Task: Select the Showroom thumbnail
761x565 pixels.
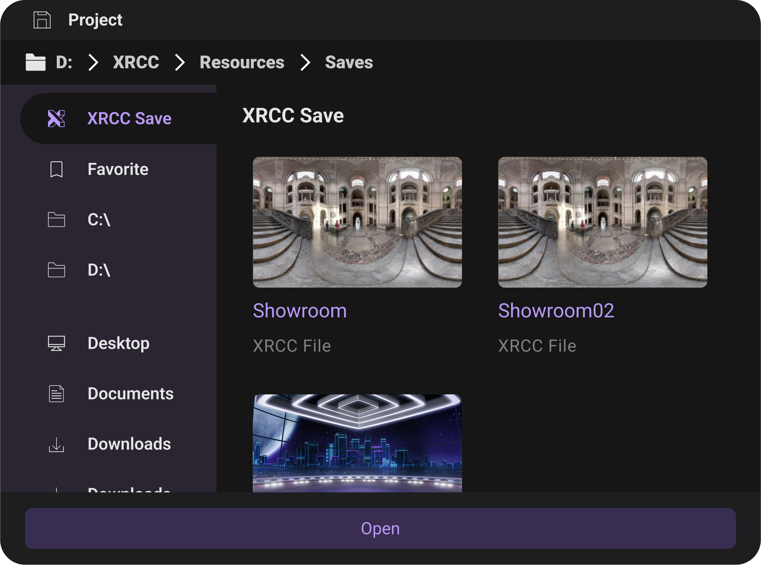Action: pos(357,222)
